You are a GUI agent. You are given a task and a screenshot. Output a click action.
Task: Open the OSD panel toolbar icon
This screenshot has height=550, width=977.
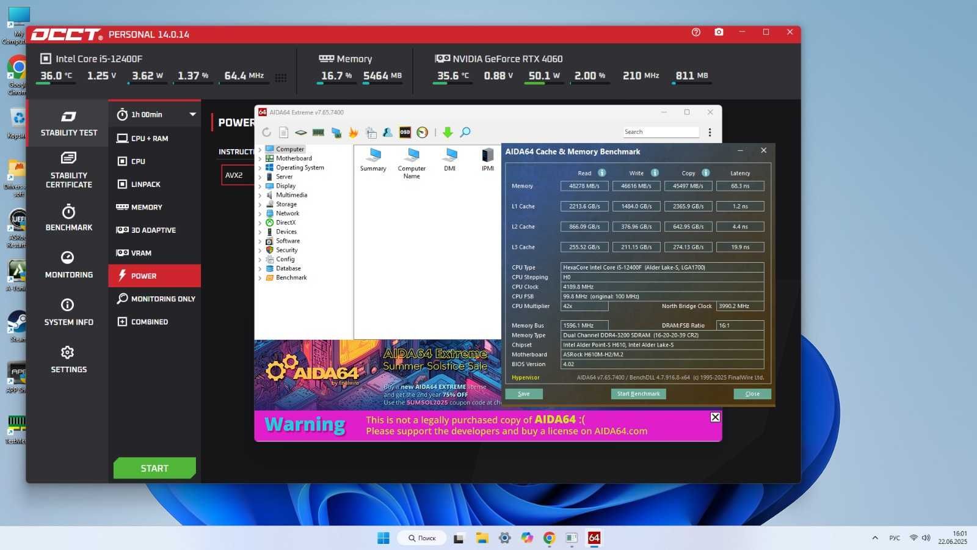point(405,132)
